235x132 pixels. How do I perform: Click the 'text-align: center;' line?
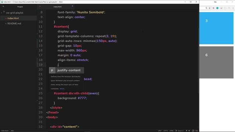(71, 17)
